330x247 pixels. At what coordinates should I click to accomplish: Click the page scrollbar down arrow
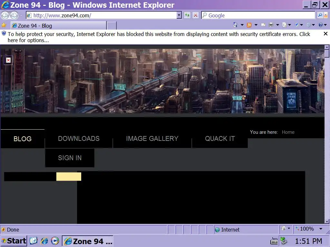(327, 221)
